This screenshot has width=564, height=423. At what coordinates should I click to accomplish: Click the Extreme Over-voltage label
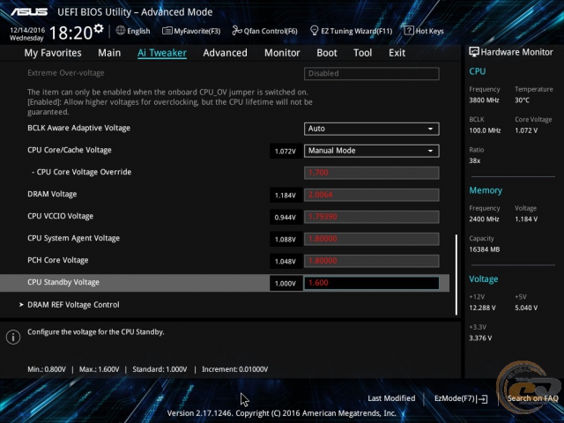(66, 73)
